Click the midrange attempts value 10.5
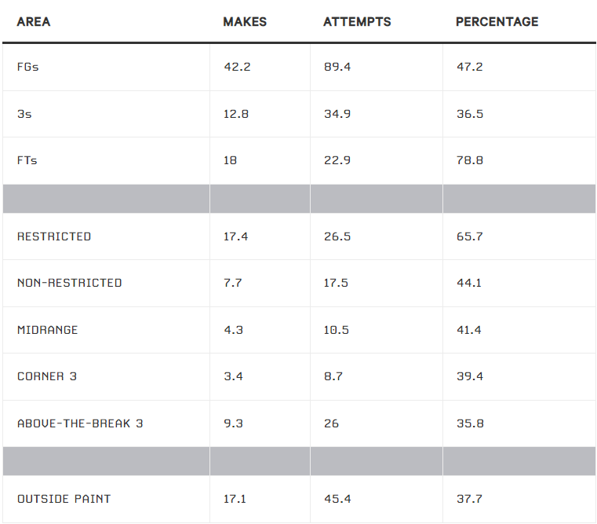 pos(336,330)
